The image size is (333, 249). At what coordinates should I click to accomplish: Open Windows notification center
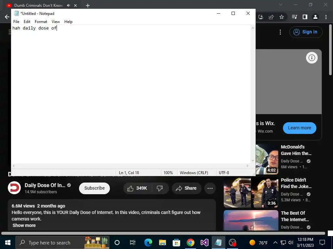coord(322,243)
